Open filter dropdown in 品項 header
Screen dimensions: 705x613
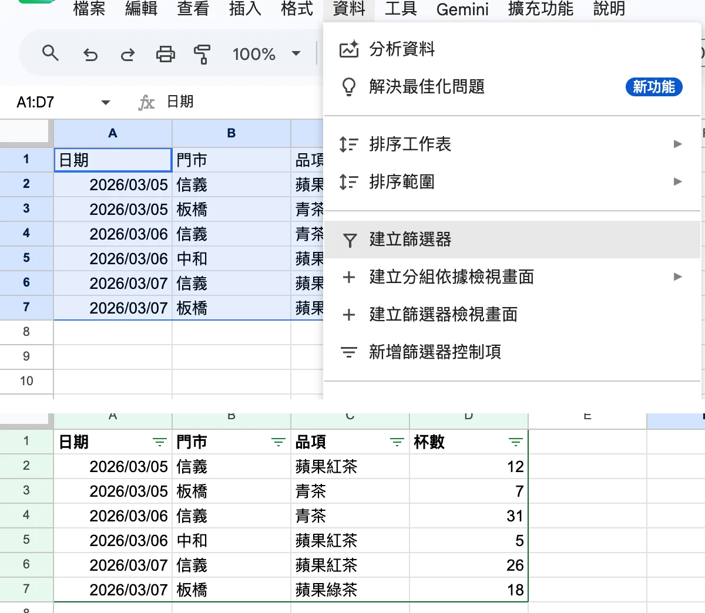tap(397, 442)
